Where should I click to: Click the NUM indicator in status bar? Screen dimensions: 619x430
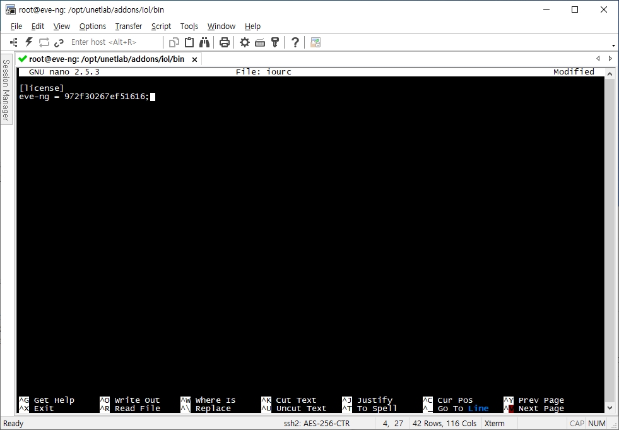pyautogui.click(x=597, y=424)
